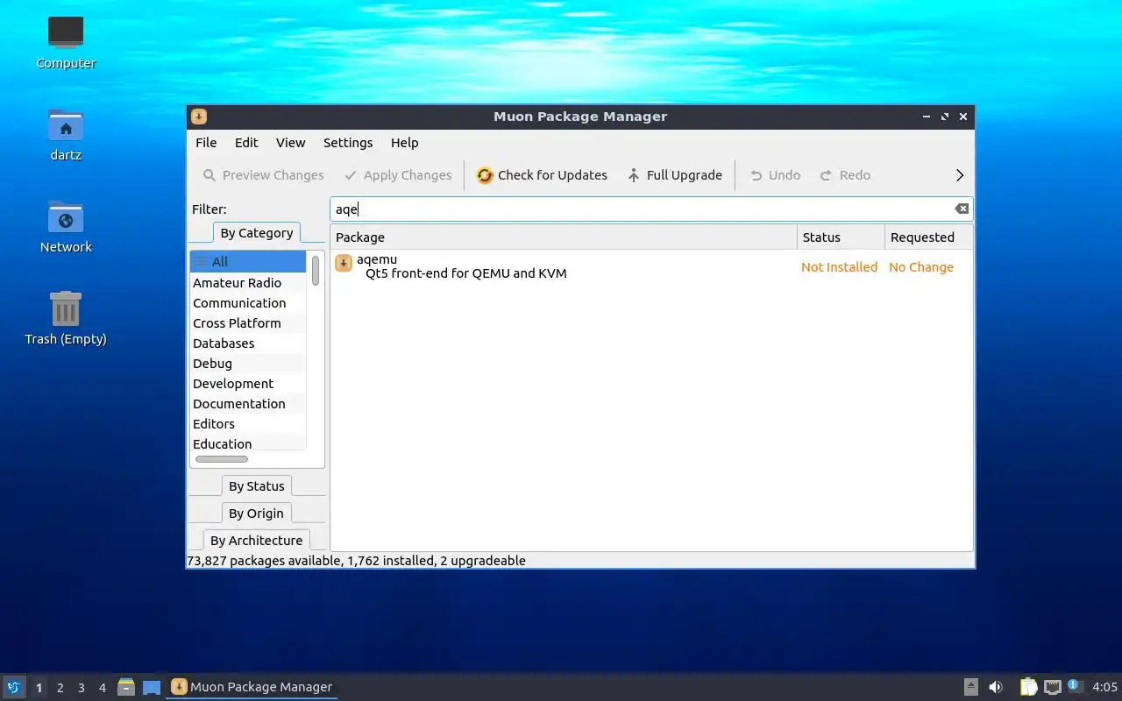Open the clipboard tray icon

click(1028, 687)
